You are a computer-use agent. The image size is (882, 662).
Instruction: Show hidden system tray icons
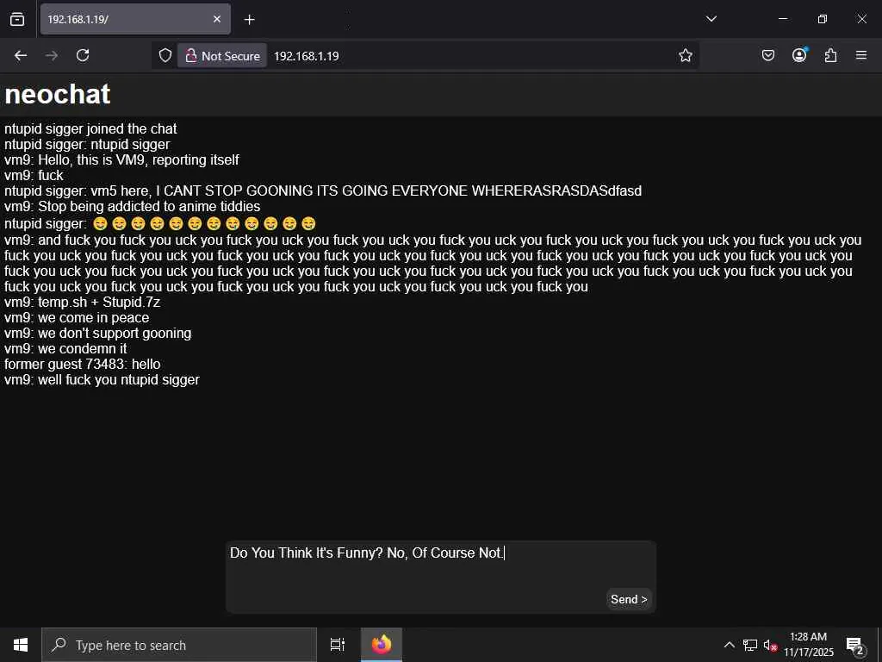[729, 645]
